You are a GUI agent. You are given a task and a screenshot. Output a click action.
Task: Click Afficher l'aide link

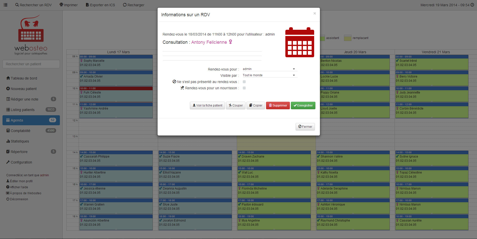point(17,187)
